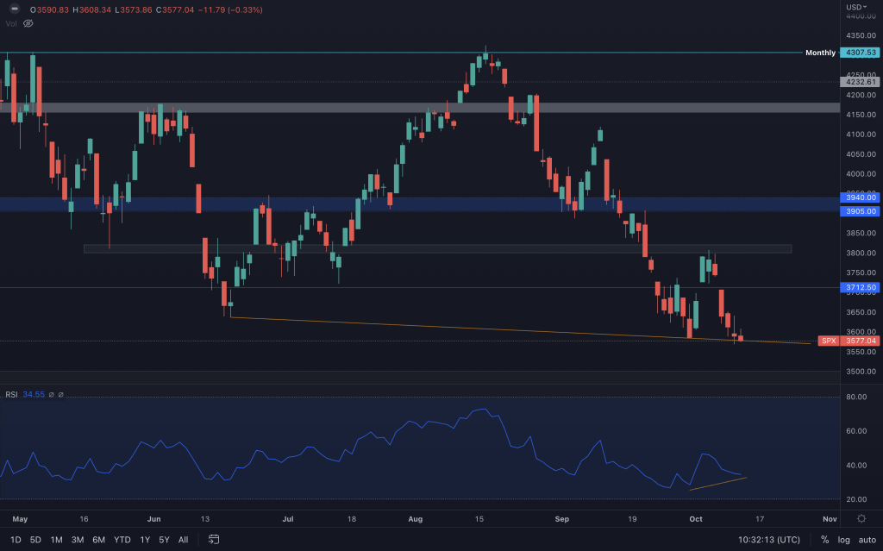The height and width of the screenshot is (551, 883).
Task: Click the 3940.00 blue price label
Action: pyautogui.click(x=860, y=197)
